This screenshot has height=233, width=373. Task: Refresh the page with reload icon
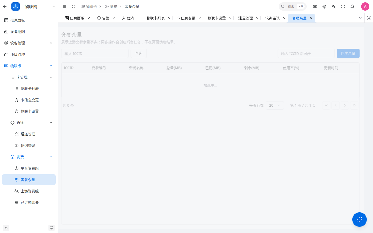[x=74, y=6]
